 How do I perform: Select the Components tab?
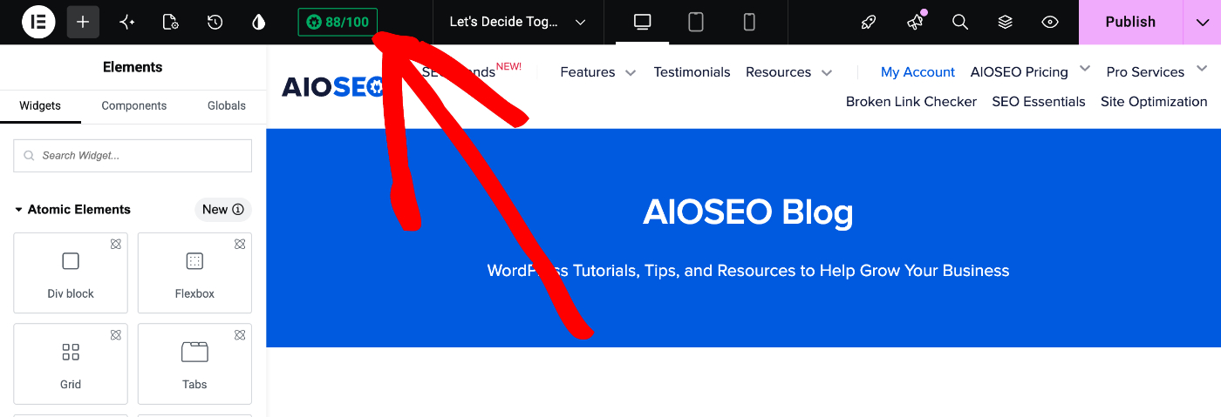coord(133,105)
